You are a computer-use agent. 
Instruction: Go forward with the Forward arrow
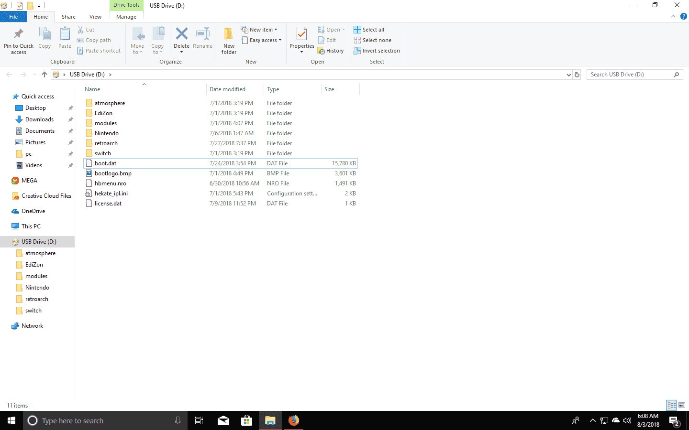click(23, 75)
